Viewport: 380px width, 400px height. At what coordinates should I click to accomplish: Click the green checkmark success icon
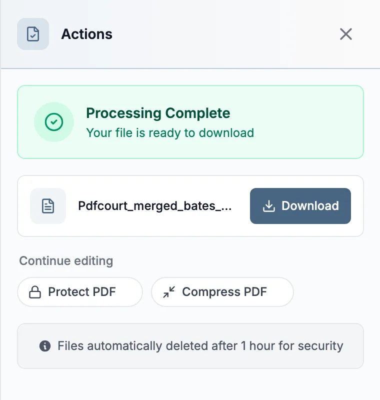54,122
